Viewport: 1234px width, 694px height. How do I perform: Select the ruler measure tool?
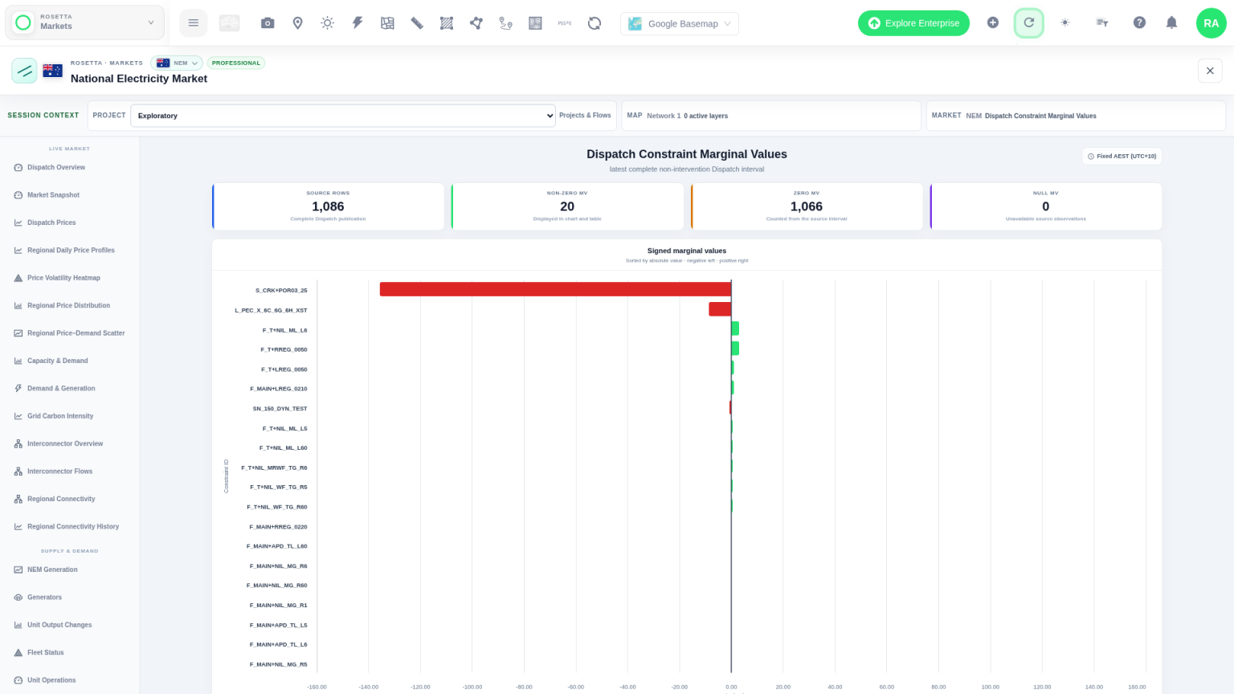pyautogui.click(x=417, y=23)
